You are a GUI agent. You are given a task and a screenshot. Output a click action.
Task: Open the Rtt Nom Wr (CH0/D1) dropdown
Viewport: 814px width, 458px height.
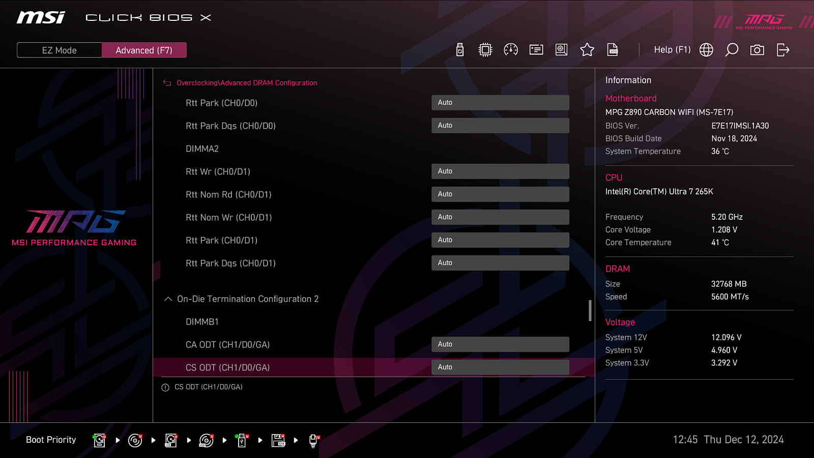click(x=500, y=217)
